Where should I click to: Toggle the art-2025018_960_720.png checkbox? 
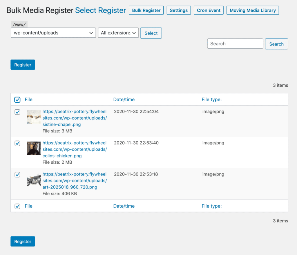pyautogui.click(x=17, y=175)
